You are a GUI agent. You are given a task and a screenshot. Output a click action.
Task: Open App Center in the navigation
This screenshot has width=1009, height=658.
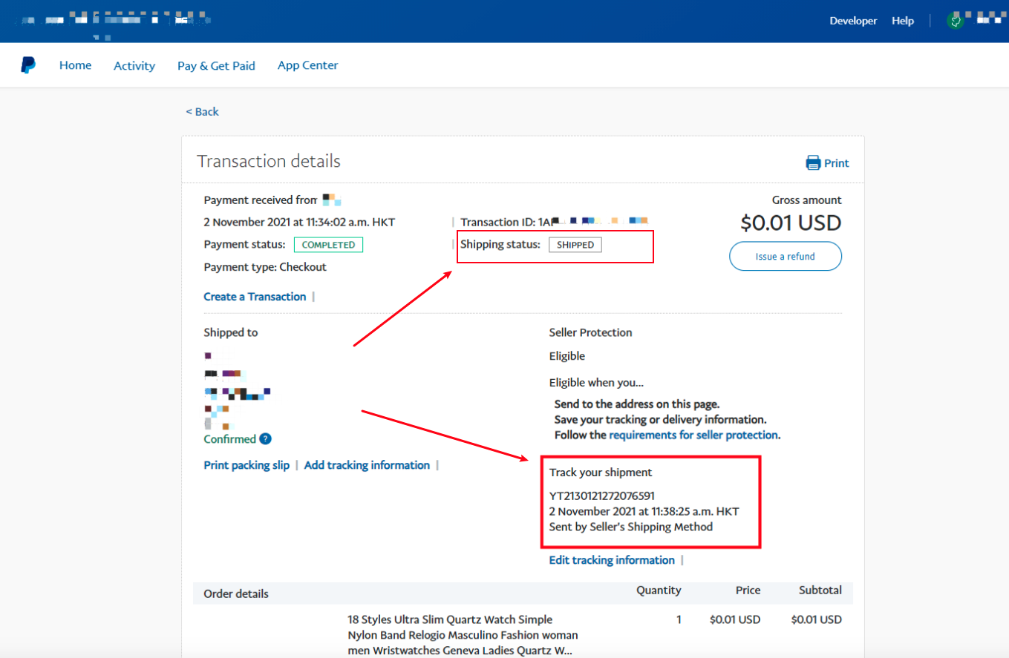307,65
